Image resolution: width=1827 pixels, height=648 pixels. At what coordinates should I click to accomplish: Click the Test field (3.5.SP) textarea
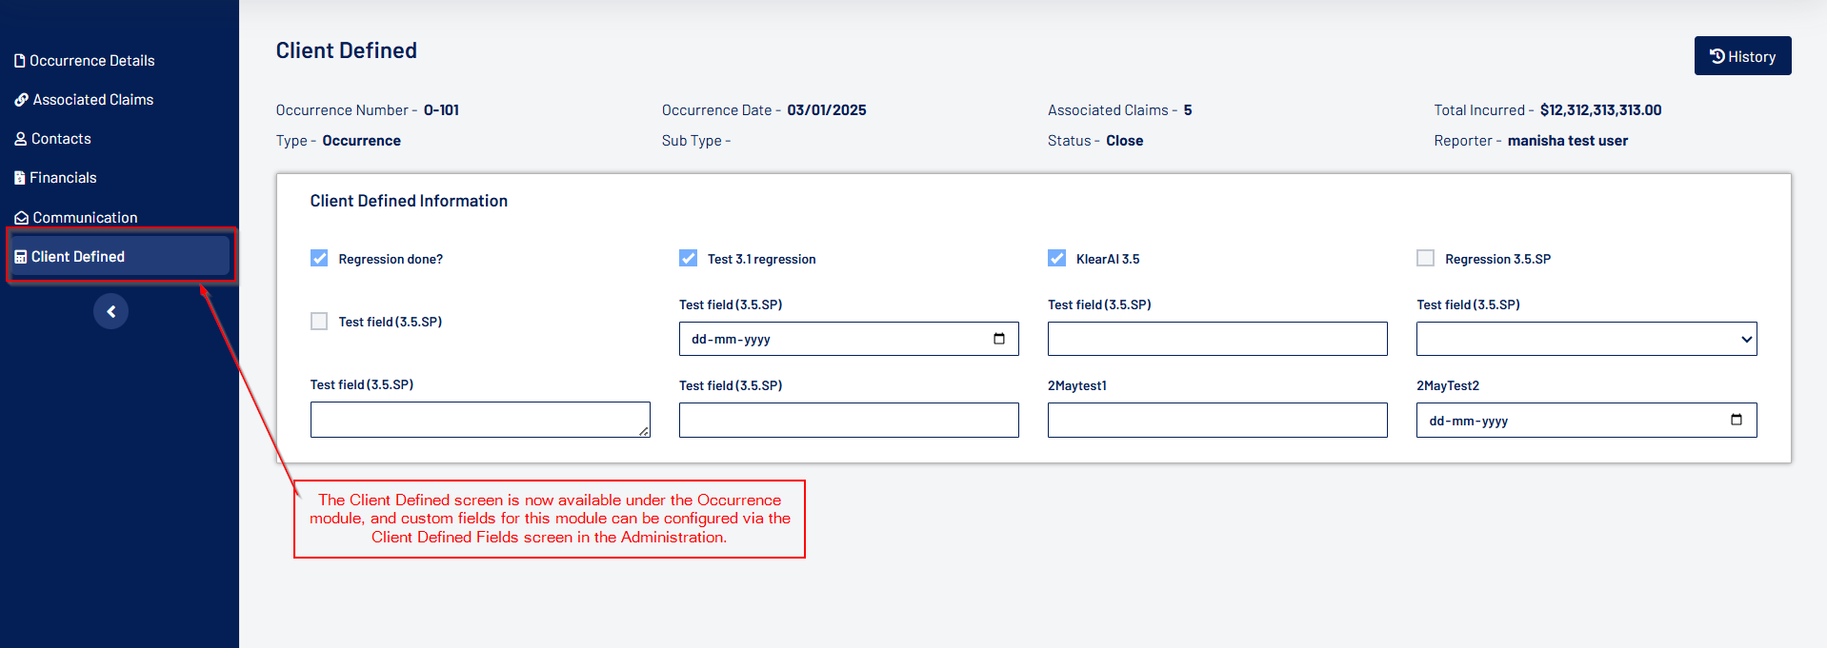479,420
